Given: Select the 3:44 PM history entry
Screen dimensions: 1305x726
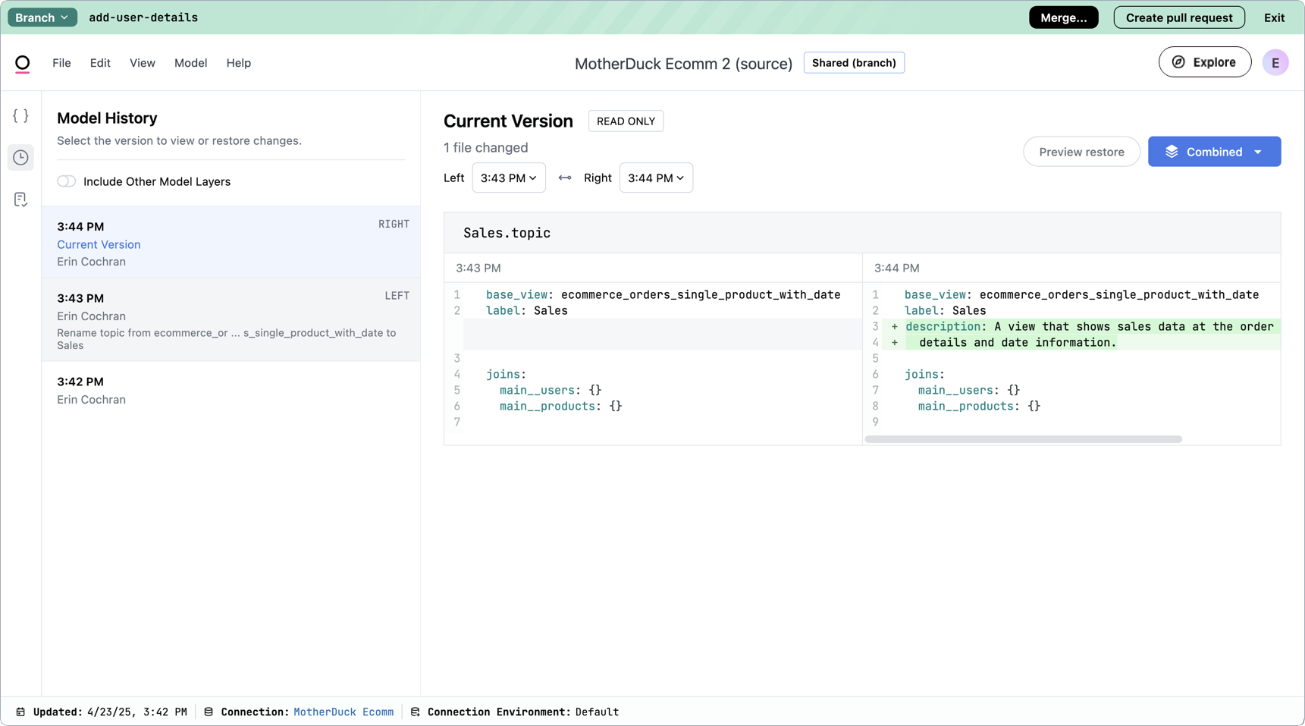Looking at the screenshot, I should tap(231, 242).
